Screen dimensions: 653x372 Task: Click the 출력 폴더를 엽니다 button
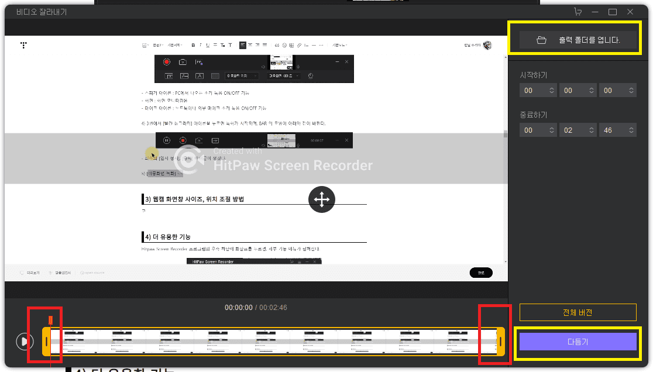578,40
